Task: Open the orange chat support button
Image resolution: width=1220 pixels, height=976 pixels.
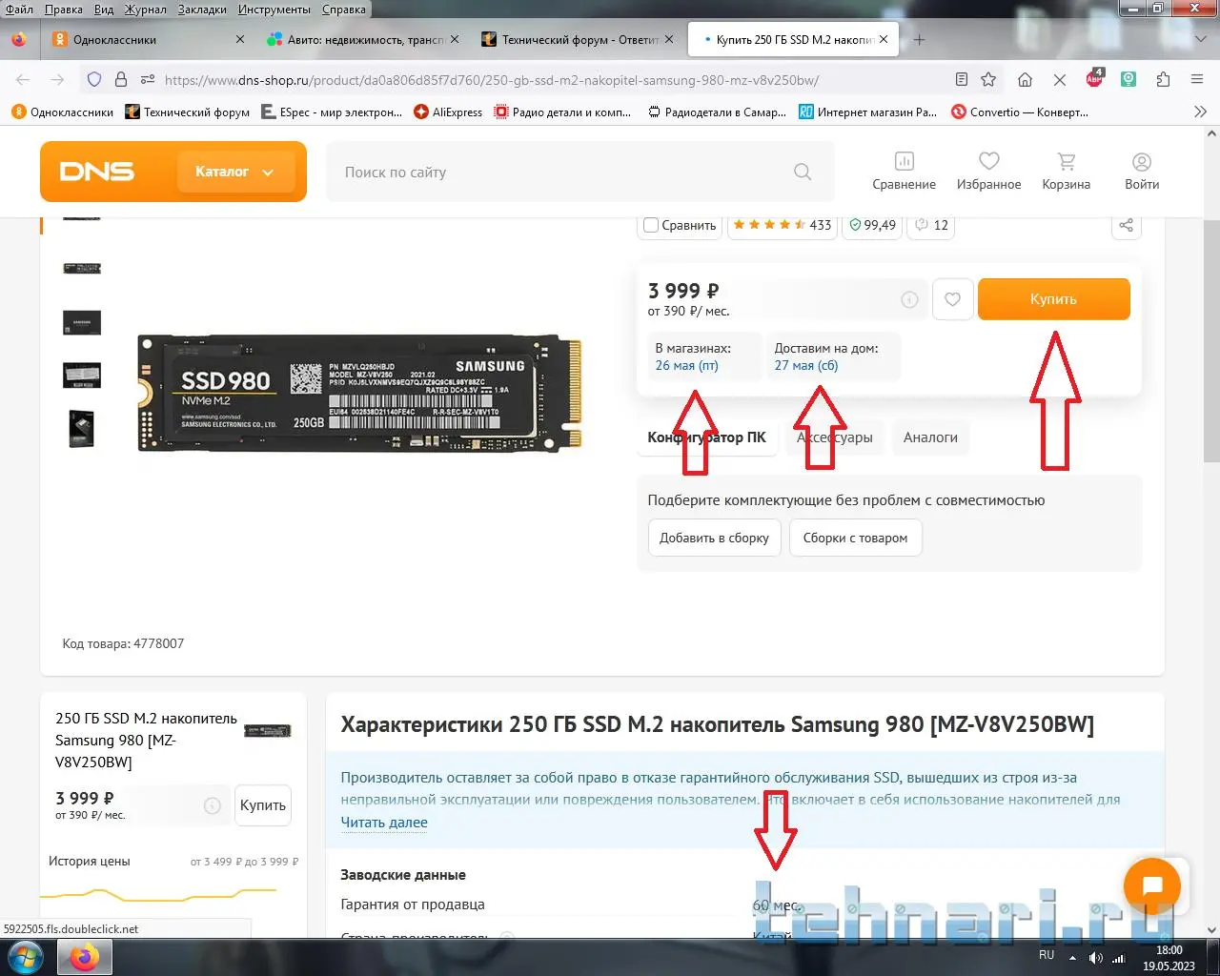Action: (x=1152, y=886)
